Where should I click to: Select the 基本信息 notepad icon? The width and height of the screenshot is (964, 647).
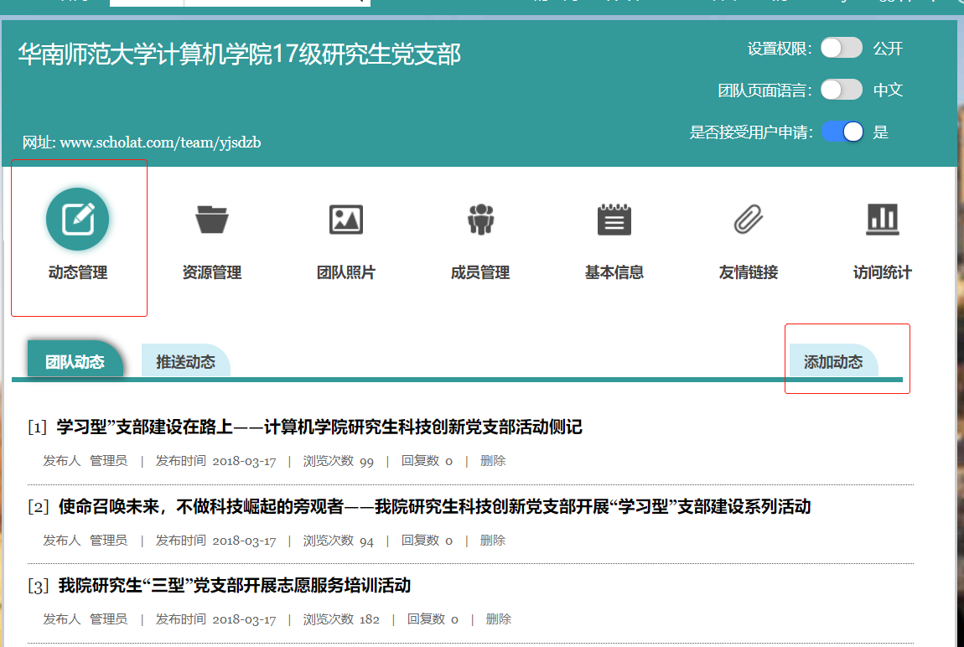[614, 220]
